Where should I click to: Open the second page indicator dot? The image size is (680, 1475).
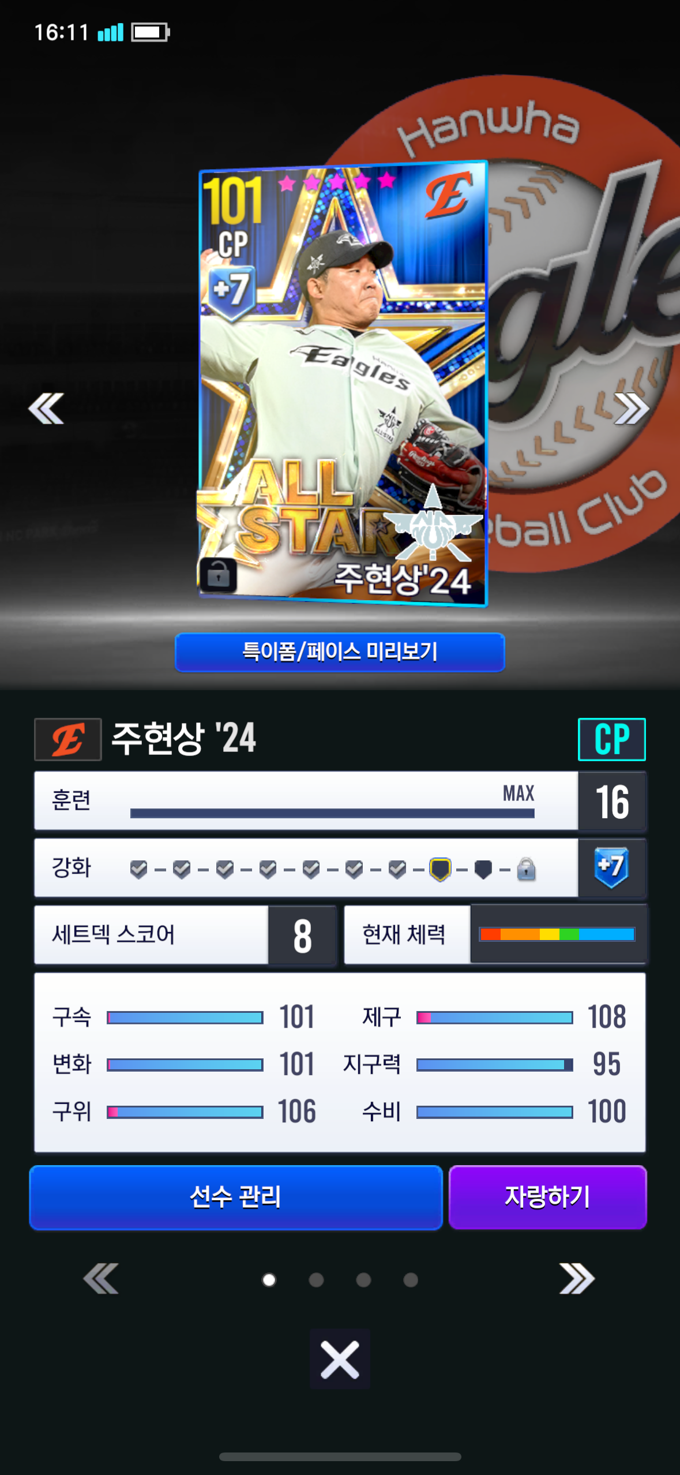[316, 1280]
